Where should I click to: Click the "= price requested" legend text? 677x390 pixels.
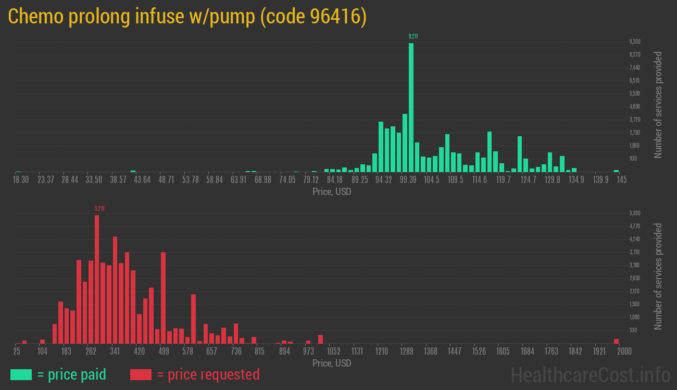pyautogui.click(x=208, y=374)
